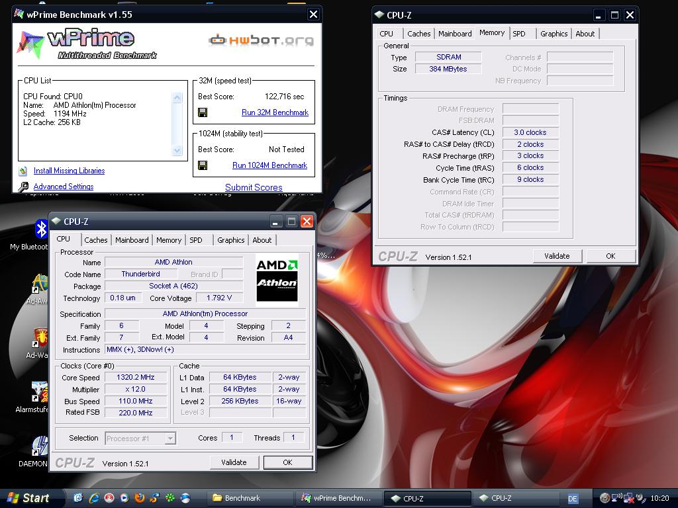Click the save icon for the 1024M score
Screen dimensions: 678x508
tap(203, 165)
